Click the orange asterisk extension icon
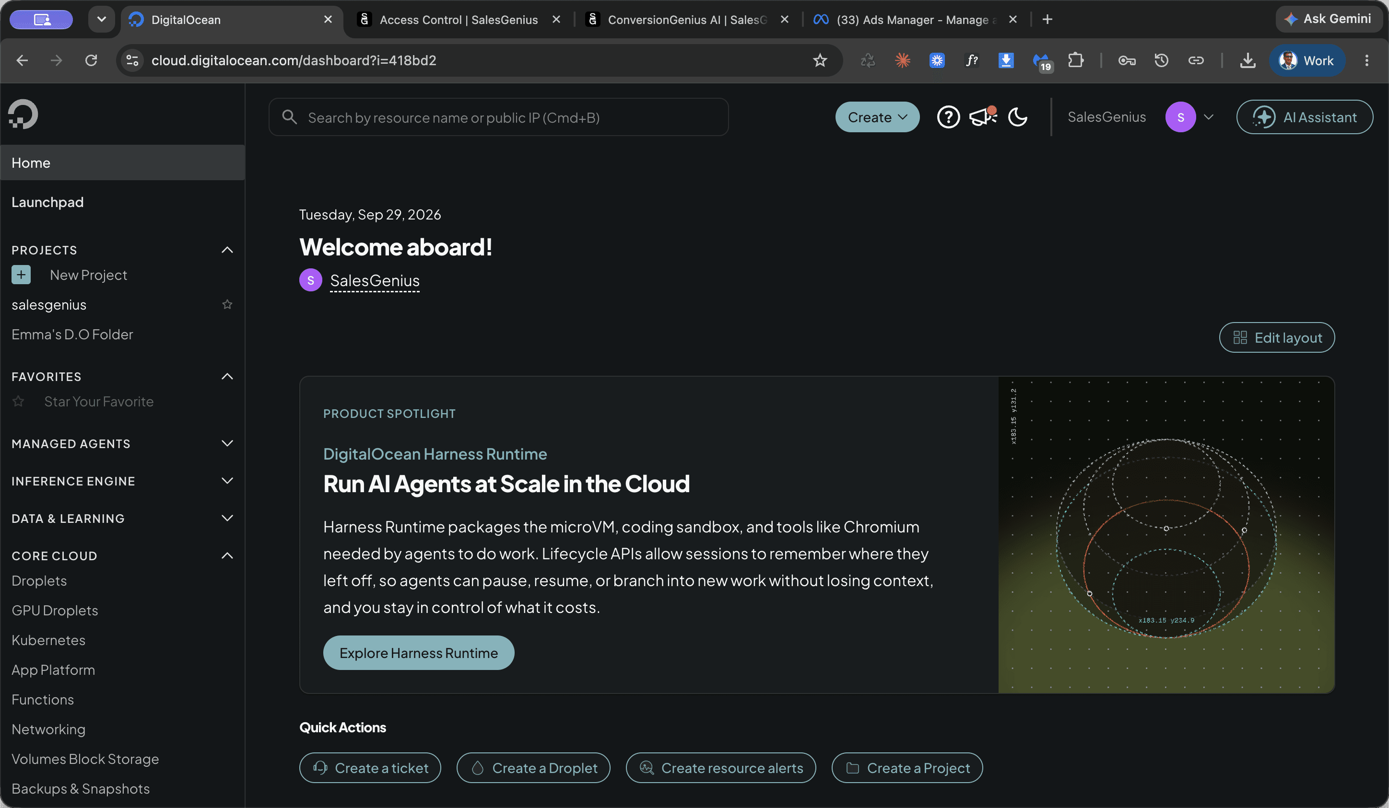The width and height of the screenshot is (1389, 808). 902,60
